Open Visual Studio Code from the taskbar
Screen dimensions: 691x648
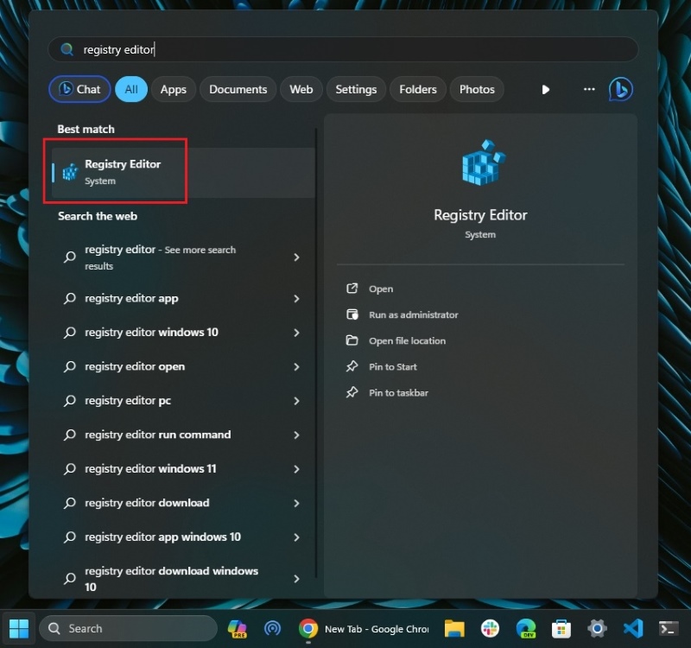click(x=631, y=628)
